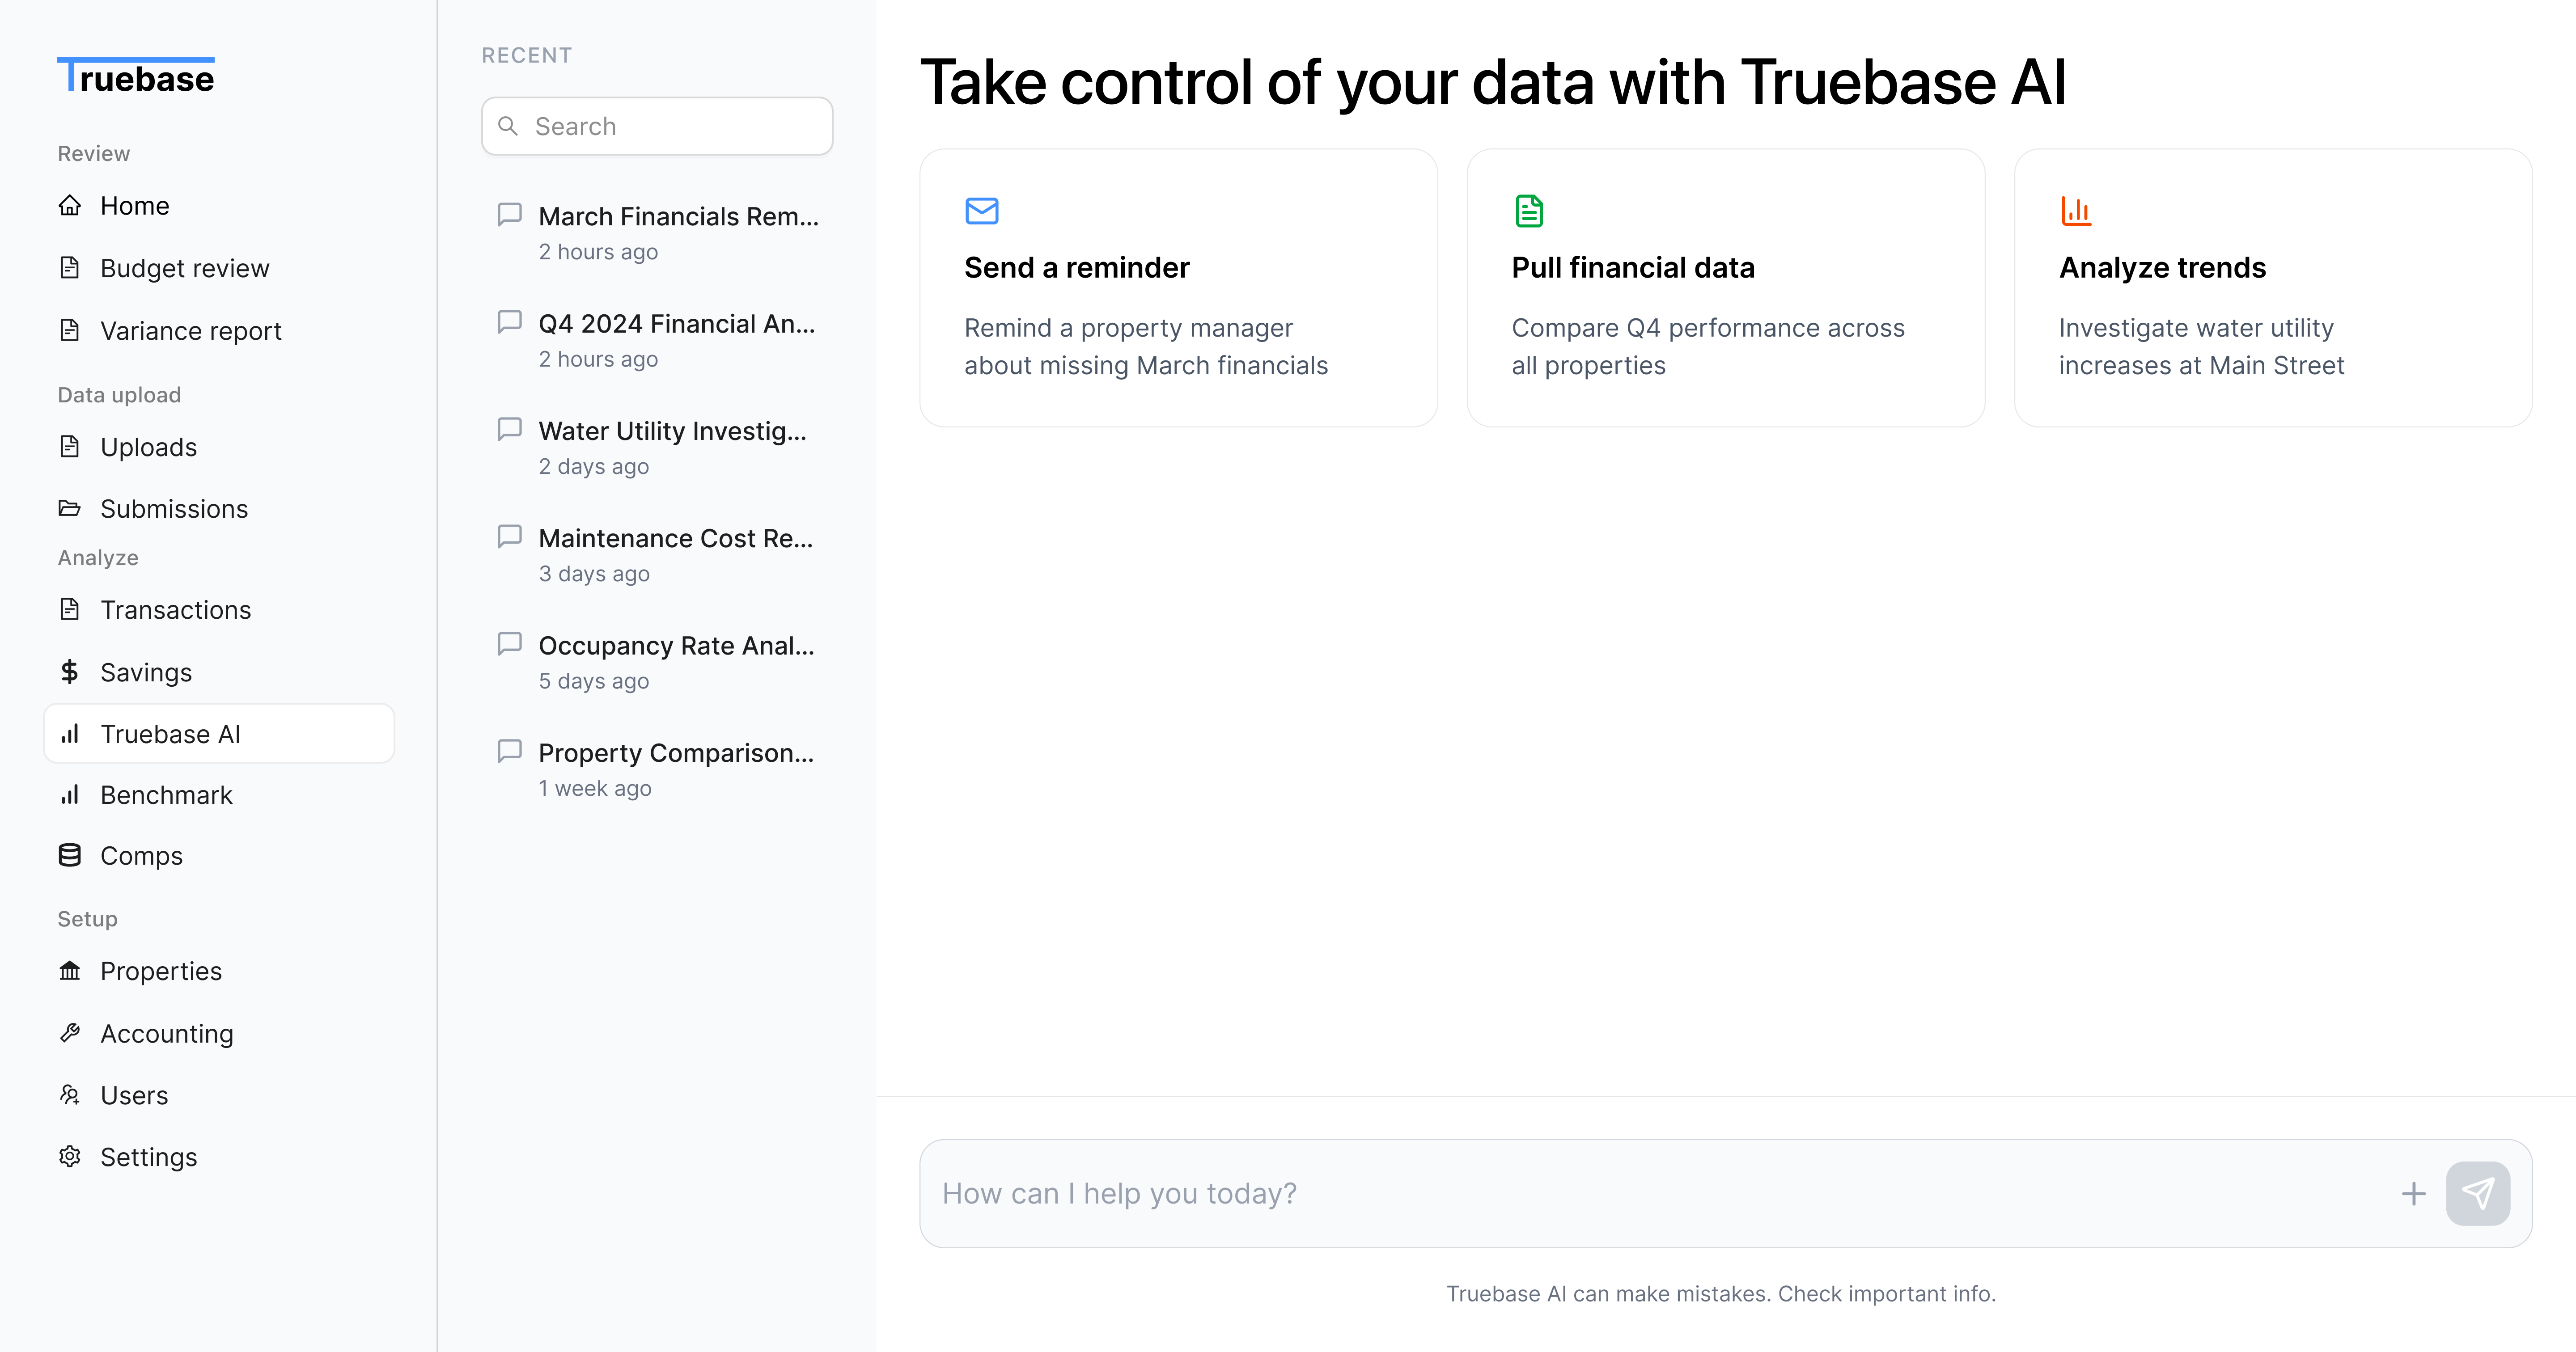The height and width of the screenshot is (1352, 2576).
Task: Click the plus attachment icon in chat box
Action: coord(2413,1193)
